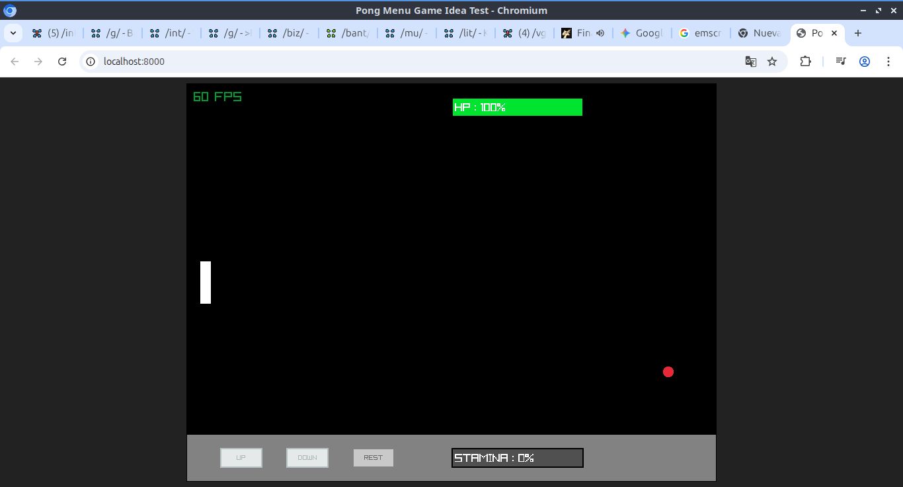Open the Chromium three-dot menu
This screenshot has height=487, width=903.
[888, 62]
